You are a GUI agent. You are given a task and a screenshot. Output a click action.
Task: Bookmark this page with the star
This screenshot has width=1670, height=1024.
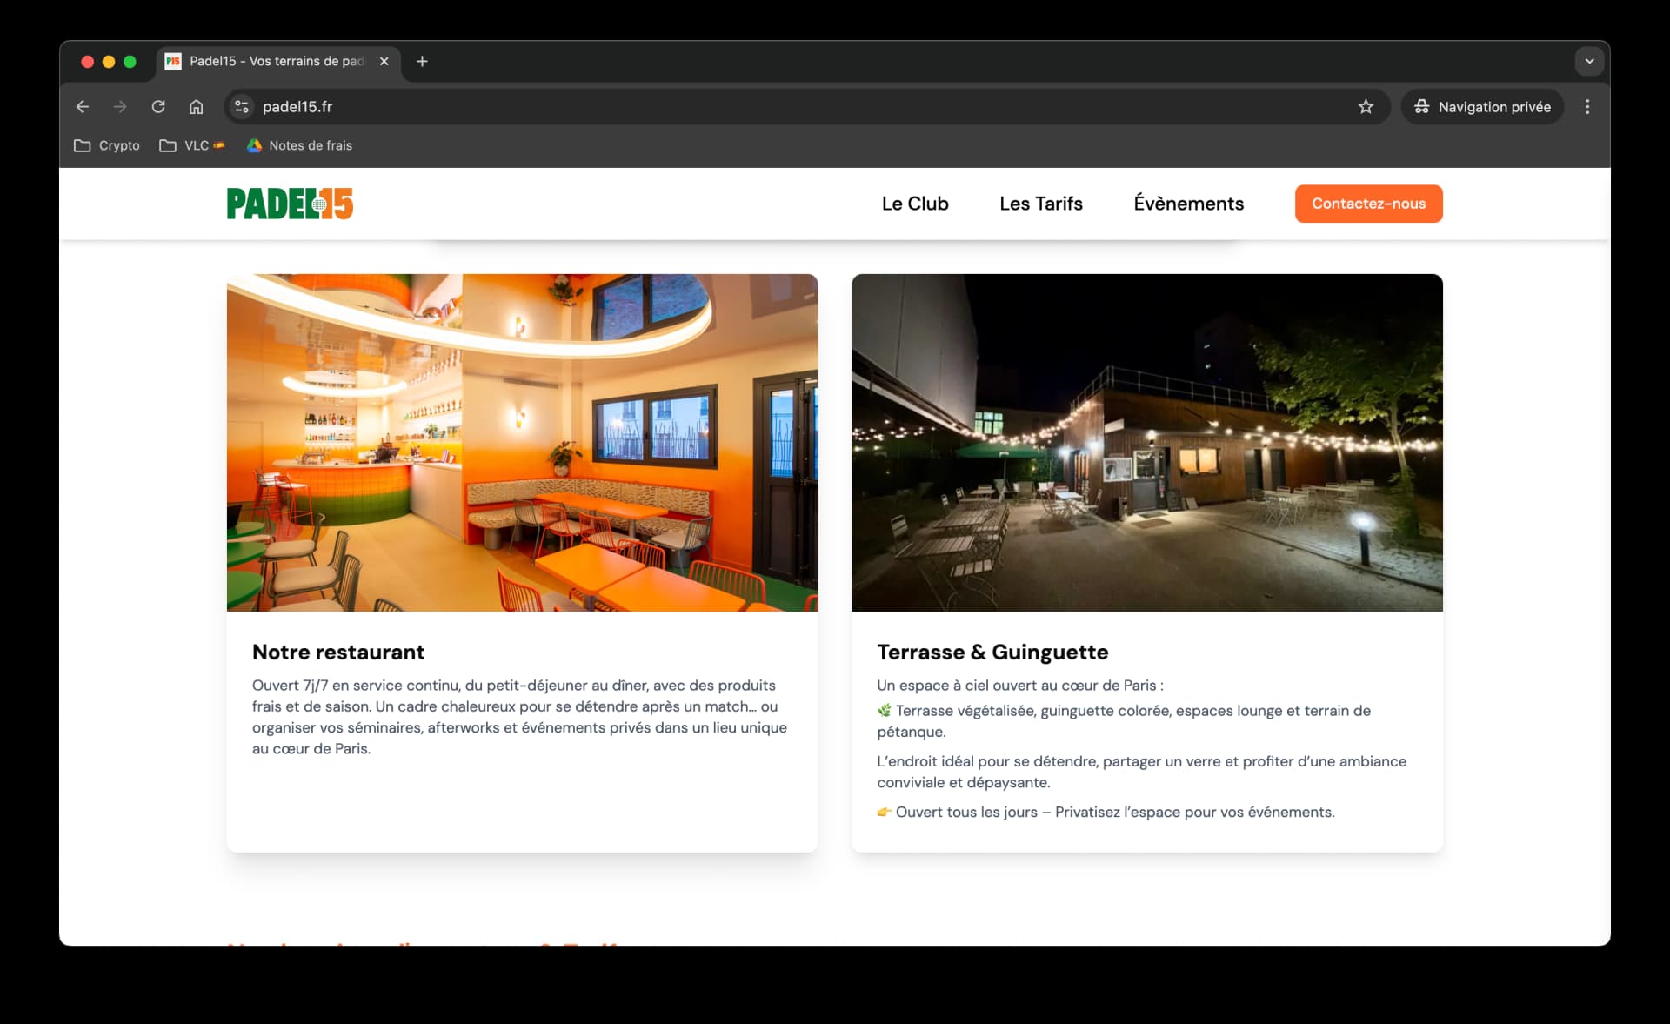(x=1366, y=107)
